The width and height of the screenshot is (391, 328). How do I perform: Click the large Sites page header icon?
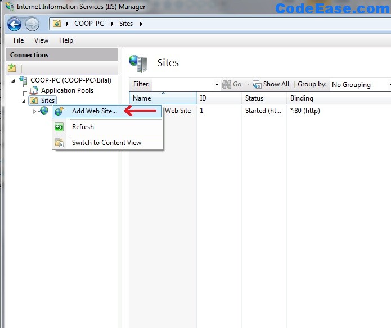coord(138,63)
